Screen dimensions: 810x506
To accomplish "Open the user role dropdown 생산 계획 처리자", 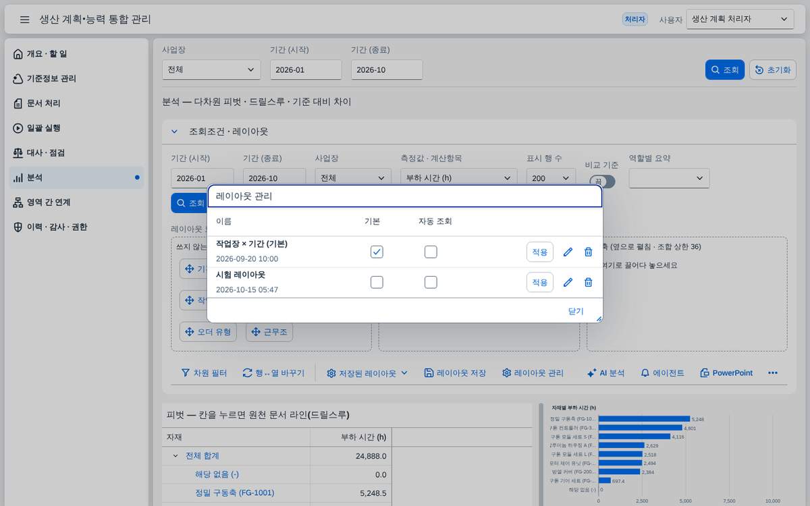I will coord(740,20).
